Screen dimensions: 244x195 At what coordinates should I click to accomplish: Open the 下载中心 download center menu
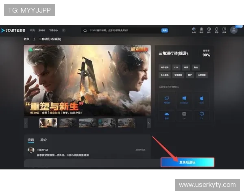[53, 30]
